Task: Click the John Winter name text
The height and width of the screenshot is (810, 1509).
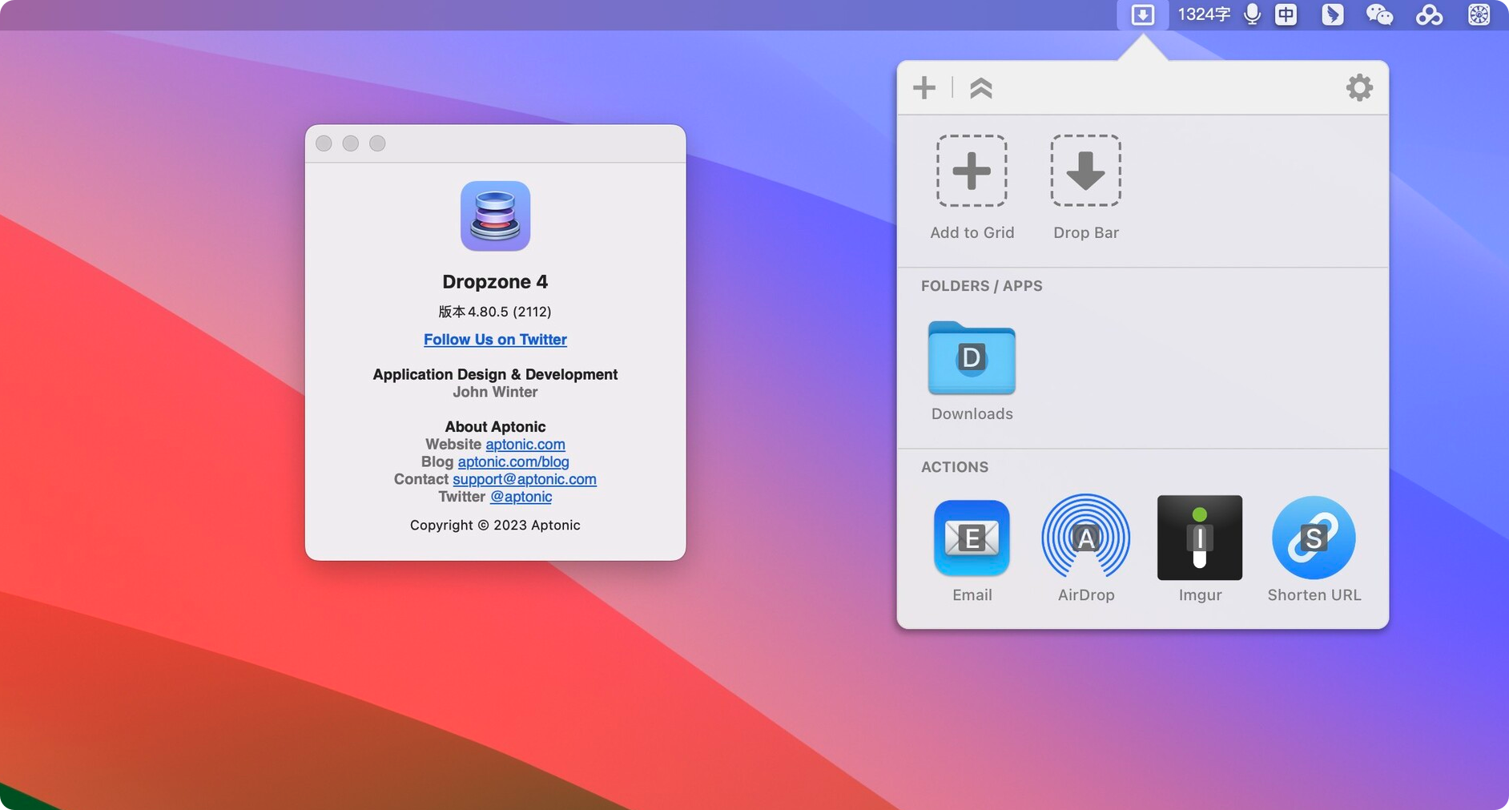Action: (495, 392)
